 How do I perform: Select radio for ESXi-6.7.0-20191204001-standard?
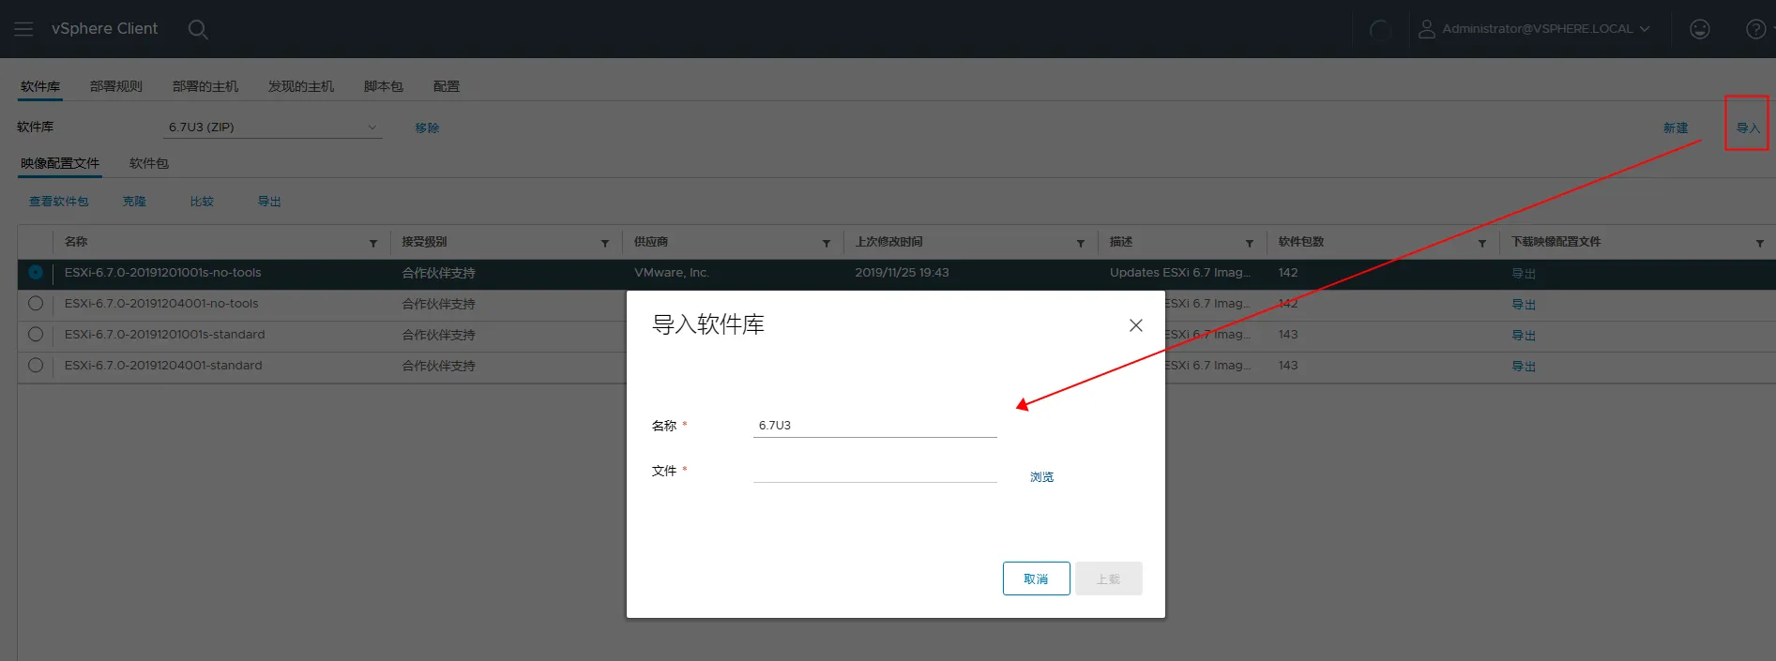[x=36, y=366]
